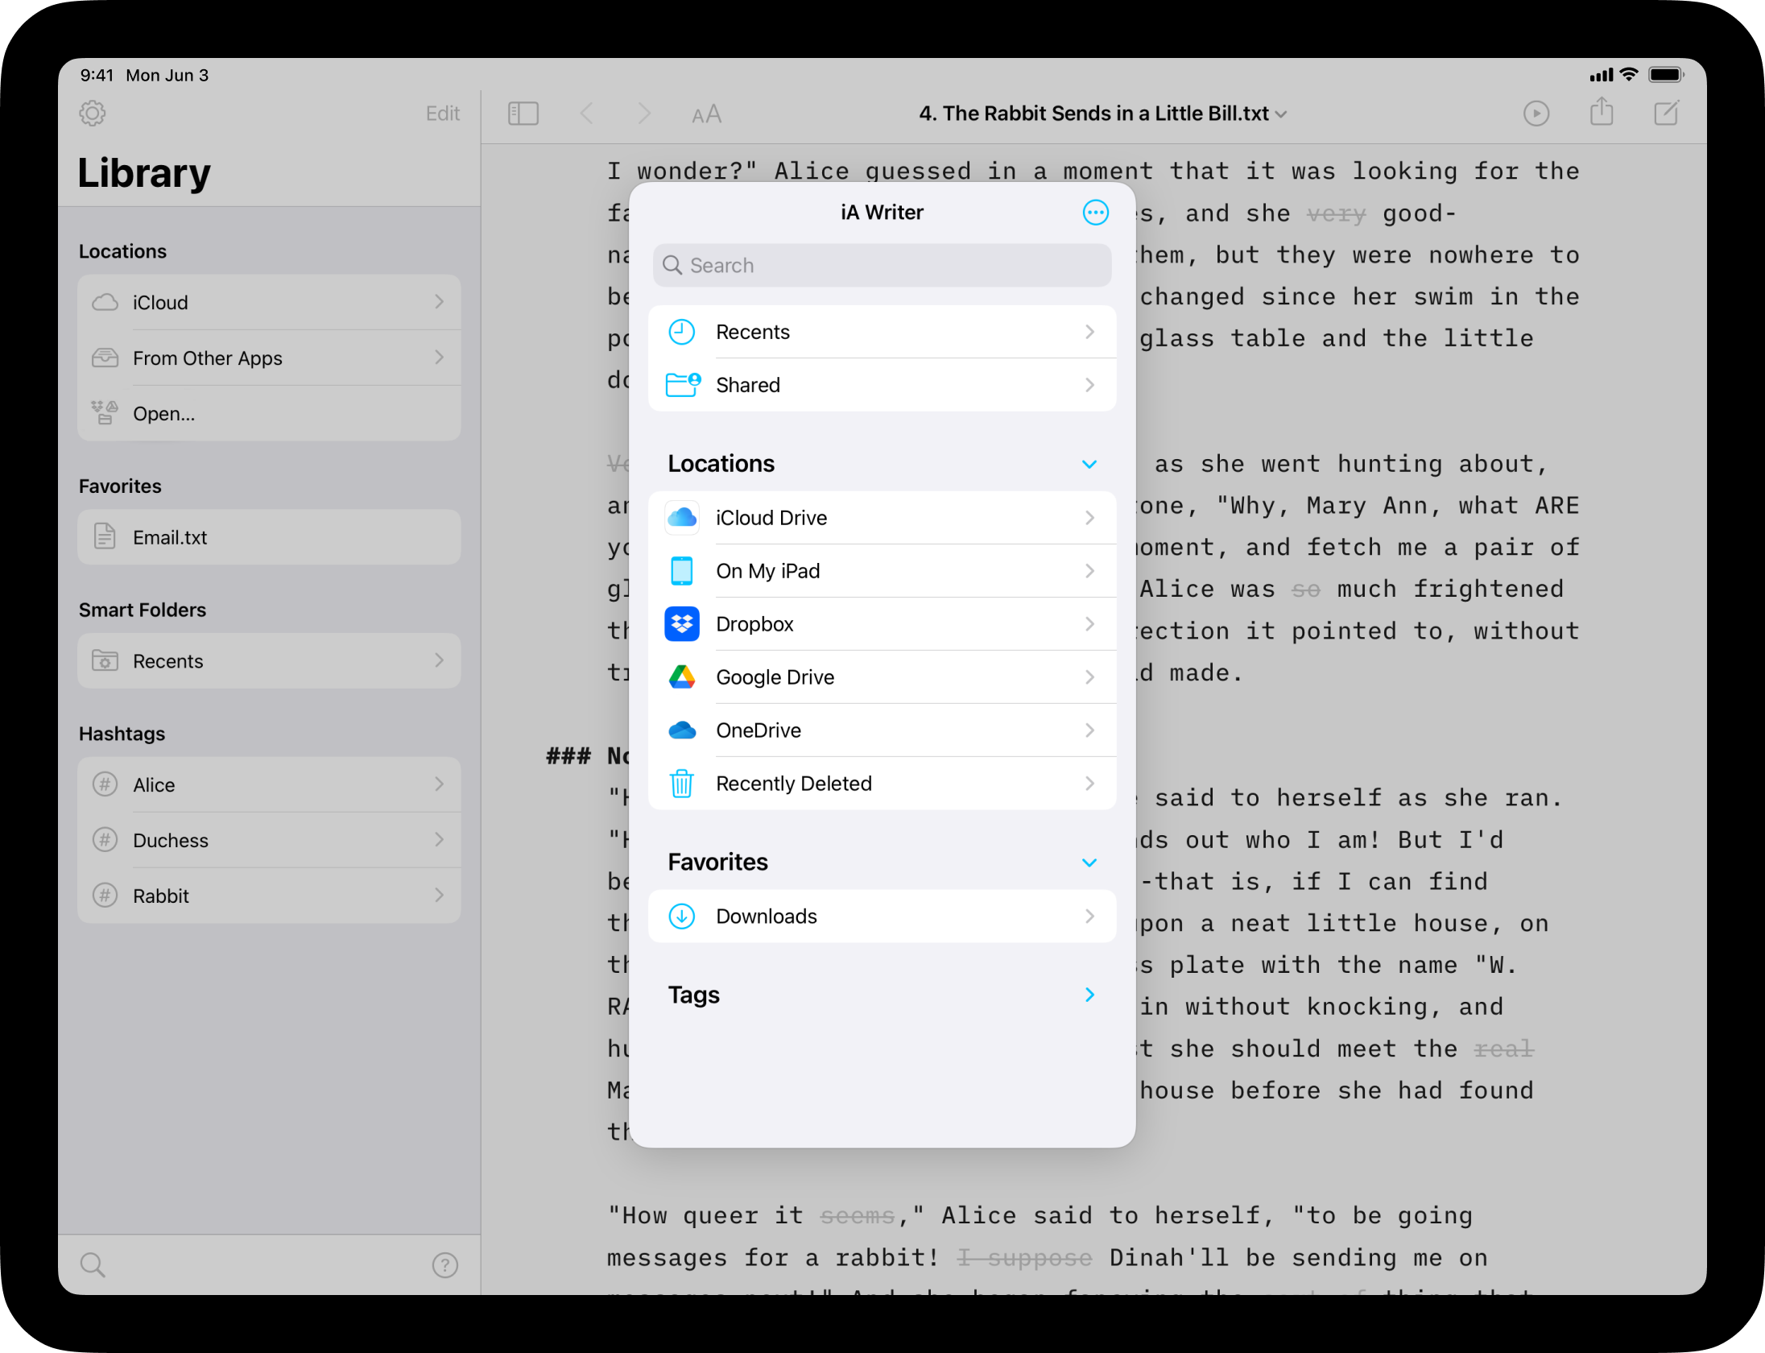Collapse the Favorites section in picker
Screen dimensions: 1765x1353
coord(1089,863)
